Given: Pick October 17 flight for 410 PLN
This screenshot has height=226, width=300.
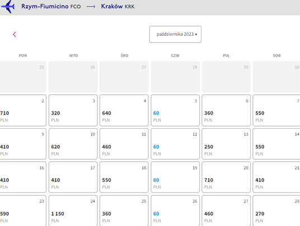Looking at the screenshot, I should tap(73, 177).
